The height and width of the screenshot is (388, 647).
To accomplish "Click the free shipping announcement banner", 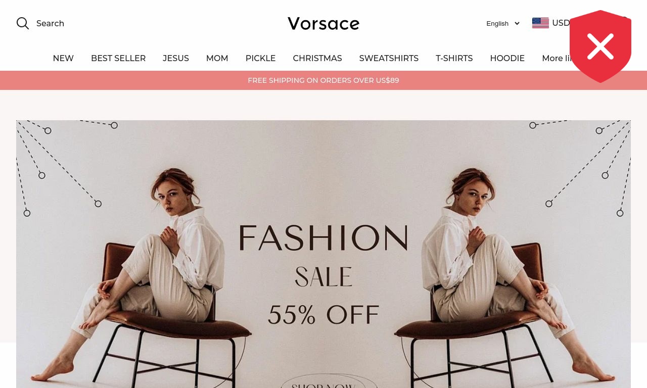I will (323, 80).
